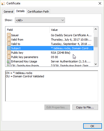Click the Valid from field icon
The width and height of the screenshot is (104, 131).
click(9, 40)
